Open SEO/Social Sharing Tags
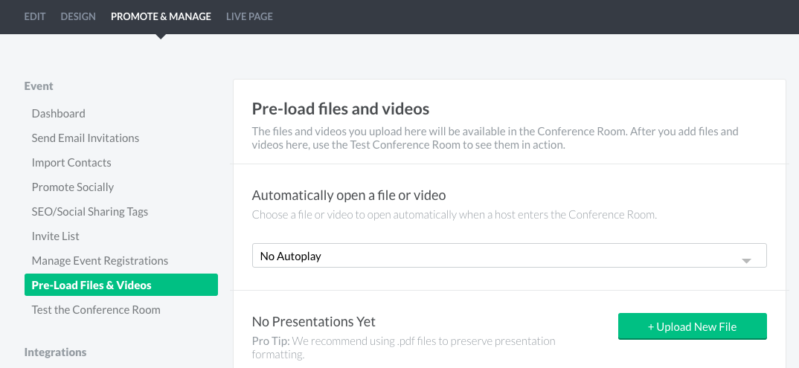Viewport: 799px width, 368px height. click(x=90, y=211)
